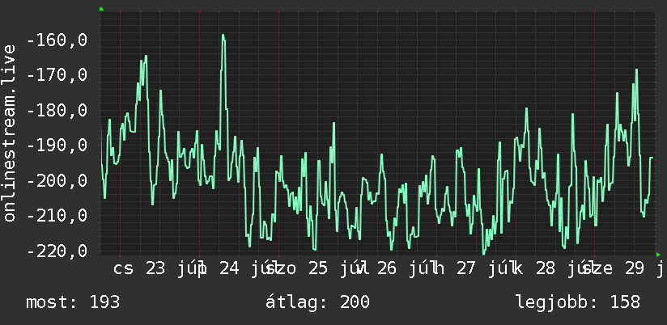
Task: Select the 'szo 25 júl' date label
Action: point(313,269)
